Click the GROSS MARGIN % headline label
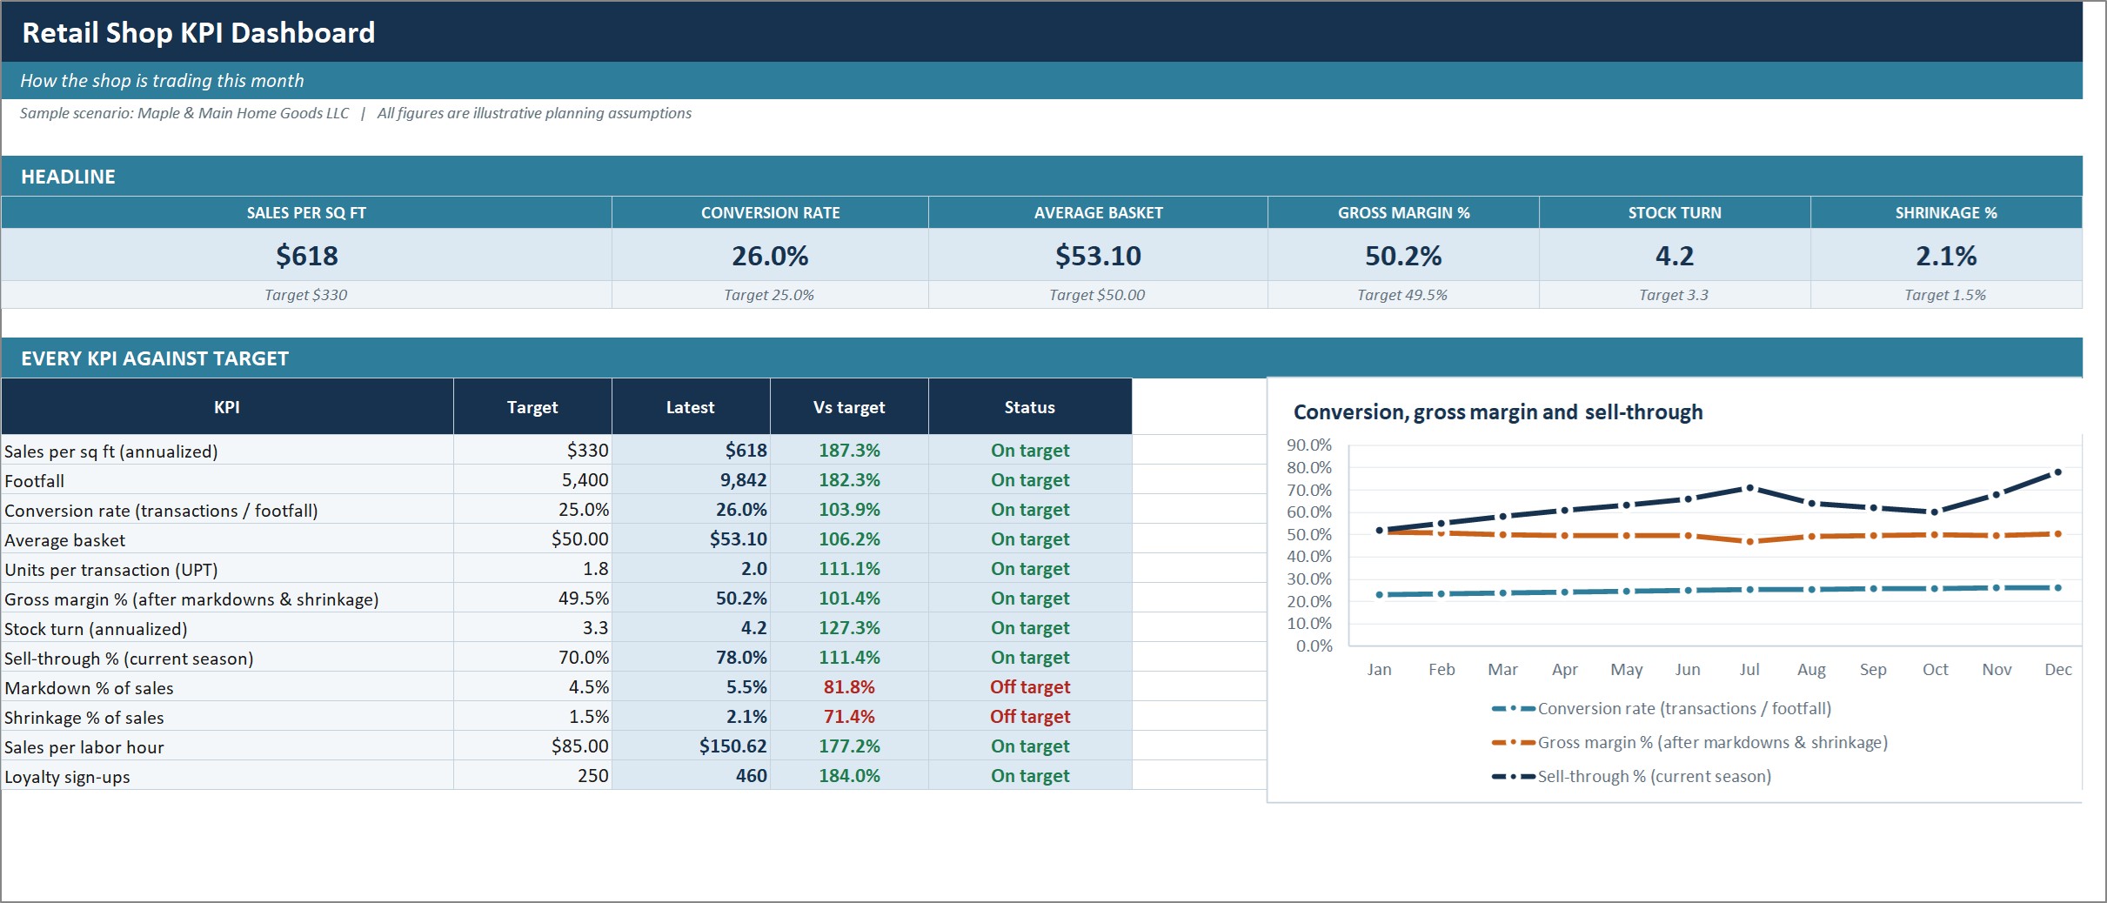Viewport: 2107px width, 903px height. point(1403,213)
